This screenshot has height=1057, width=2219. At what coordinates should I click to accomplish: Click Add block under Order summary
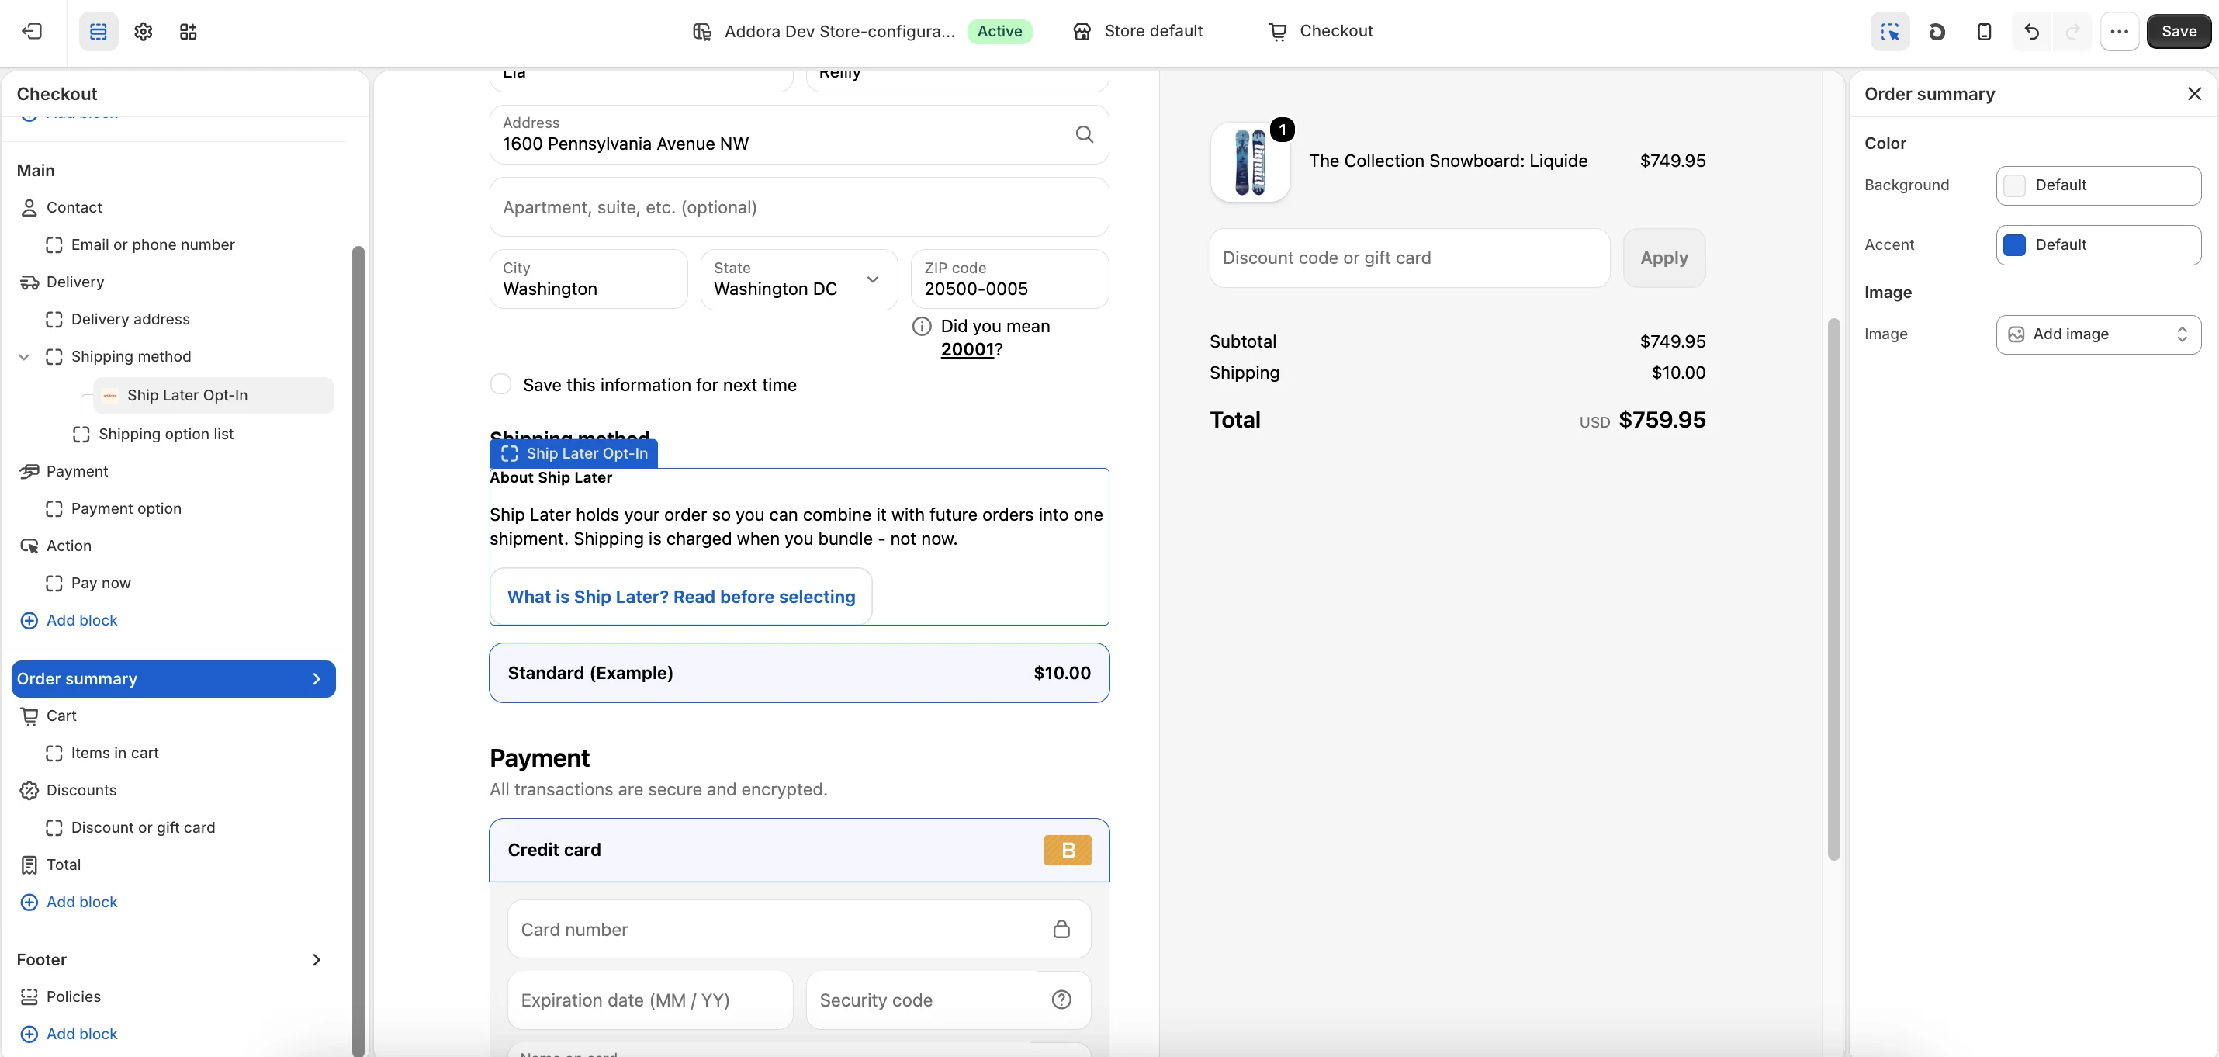(69, 902)
